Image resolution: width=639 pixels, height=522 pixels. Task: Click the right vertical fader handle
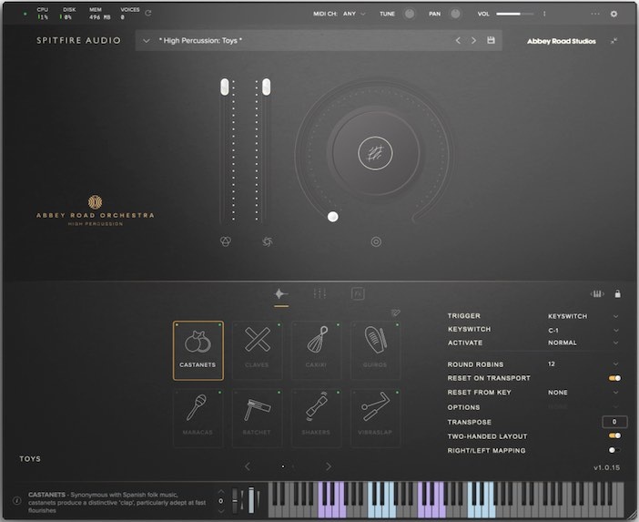(266, 87)
